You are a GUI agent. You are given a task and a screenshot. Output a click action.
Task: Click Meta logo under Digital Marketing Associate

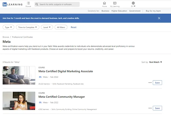coord(40,77)
